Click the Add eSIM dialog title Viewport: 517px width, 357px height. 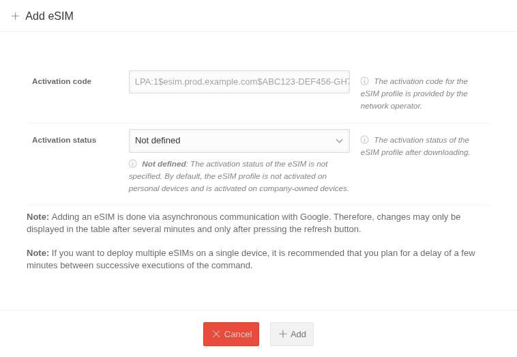(x=49, y=16)
